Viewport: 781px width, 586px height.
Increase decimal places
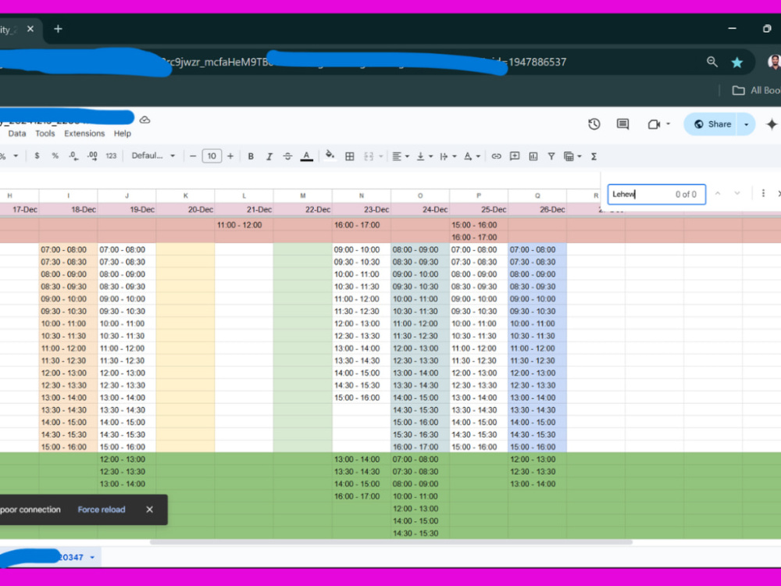(92, 156)
